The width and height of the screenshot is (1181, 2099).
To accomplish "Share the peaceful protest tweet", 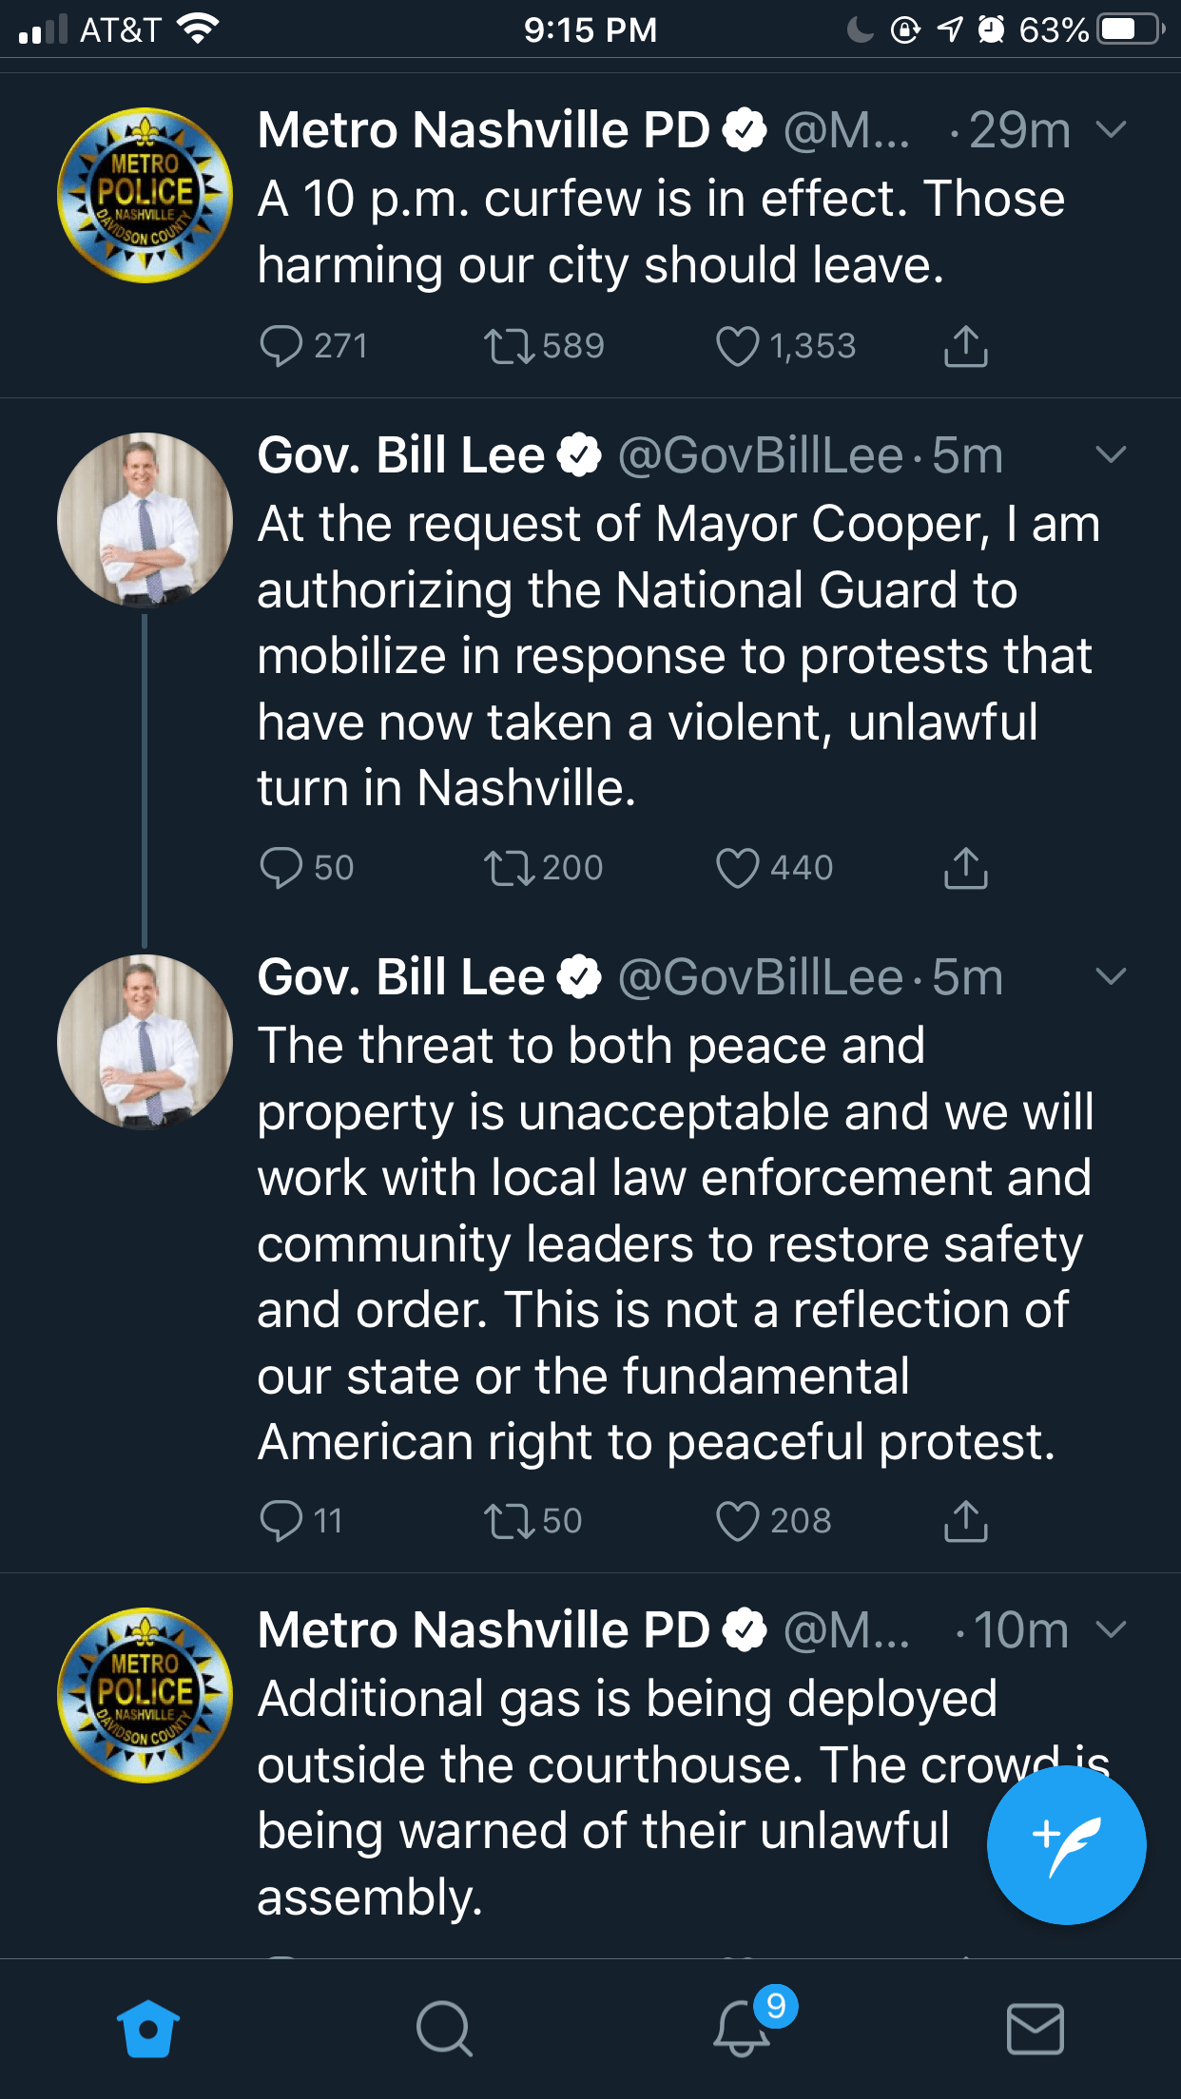I will pos(966,1521).
